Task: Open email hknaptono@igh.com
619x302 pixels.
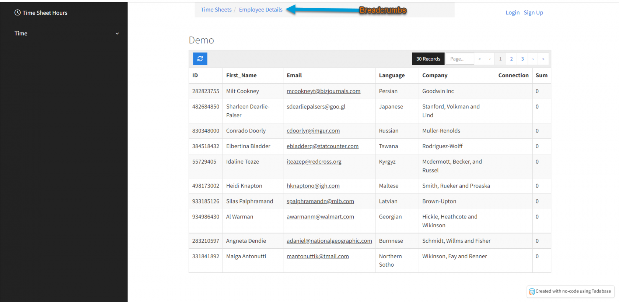Action: [x=313, y=186]
